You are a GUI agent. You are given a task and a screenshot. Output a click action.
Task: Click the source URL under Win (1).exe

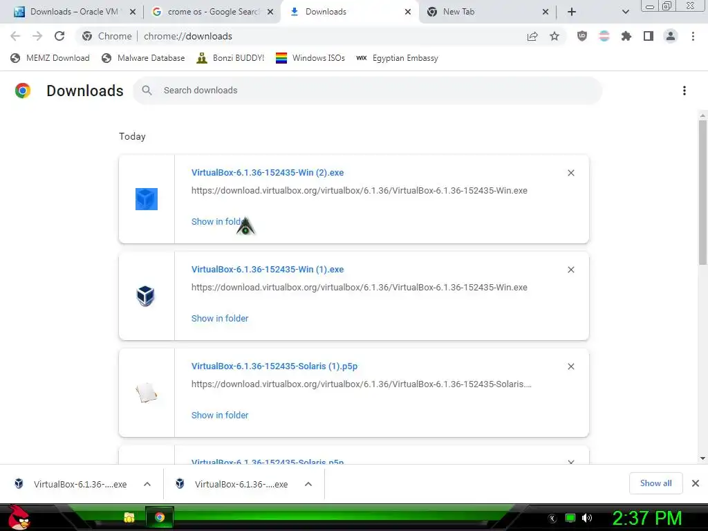[x=360, y=288]
